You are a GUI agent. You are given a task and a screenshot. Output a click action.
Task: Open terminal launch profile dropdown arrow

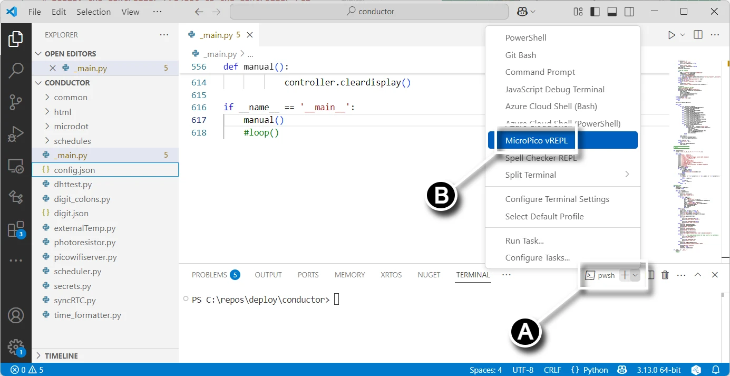click(x=635, y=275)
